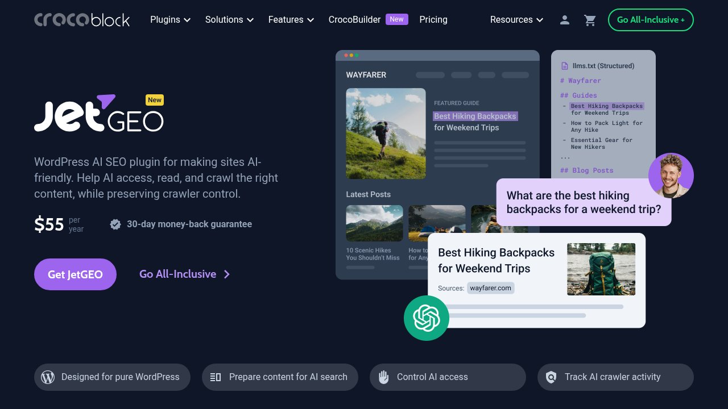This screenshot has width=728, height=409.
Task: Click the llms.txt file icon
Action: (x=565, y=66)
